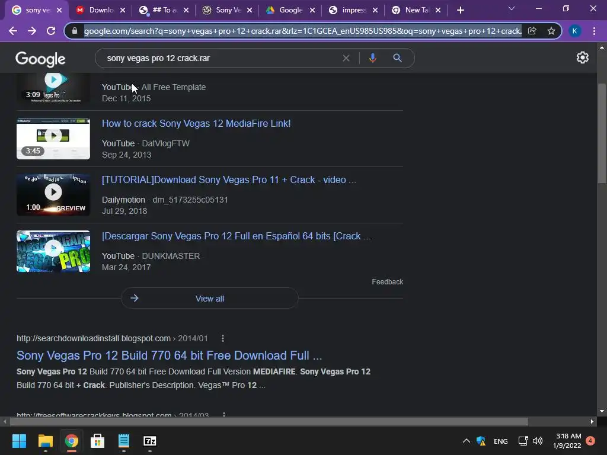Click the 'DatVlogFTW' channel text
The width and height of the screenshot is (607, 455).
click(166, 143)
